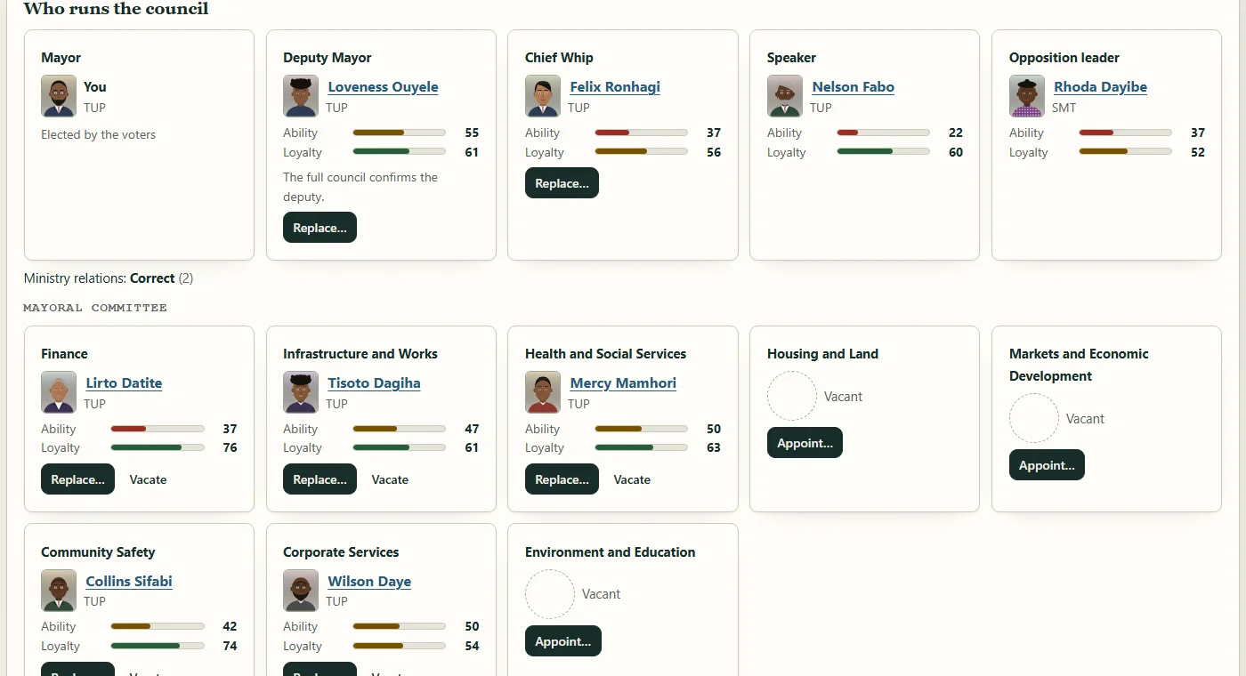Vacate the Health and Social Services post
This screenshot has height=676, width=1246.
pos(632,479)
